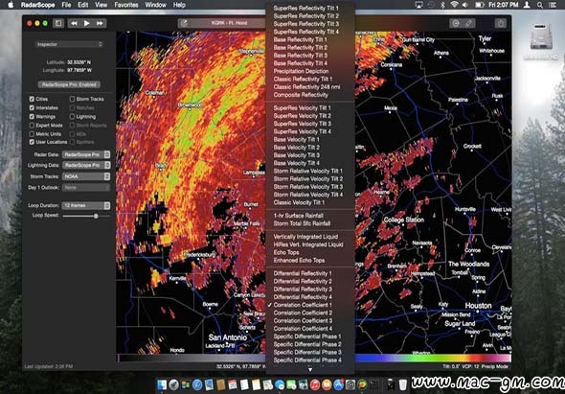
Task: Open the Lightning Data source dropdown
Action: 86,165
